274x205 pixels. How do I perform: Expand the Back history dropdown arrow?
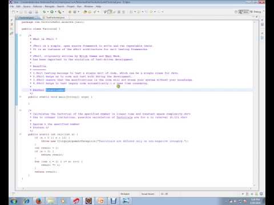click(x=155, y=12)
